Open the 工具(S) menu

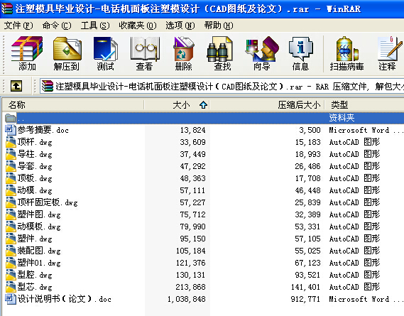pos(95,26)
